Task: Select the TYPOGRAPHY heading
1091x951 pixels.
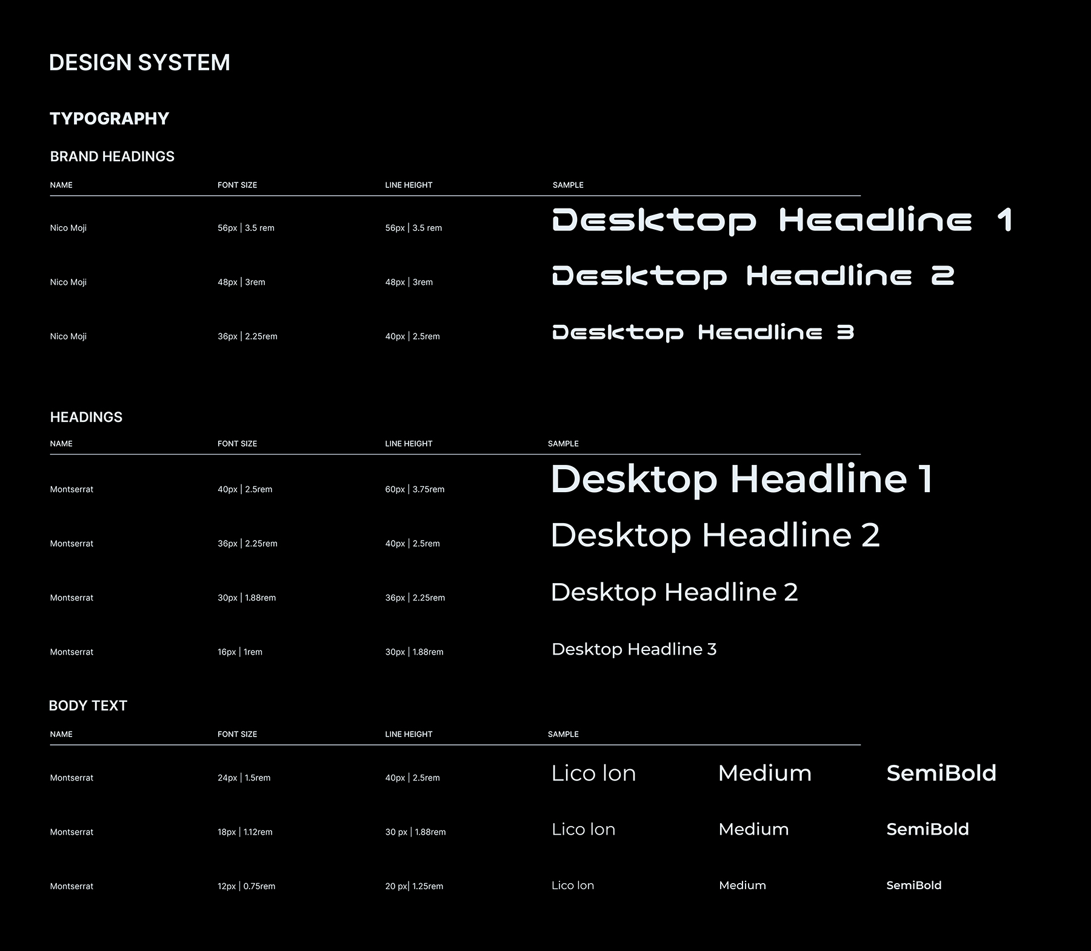Action: (x=109, y=118)
